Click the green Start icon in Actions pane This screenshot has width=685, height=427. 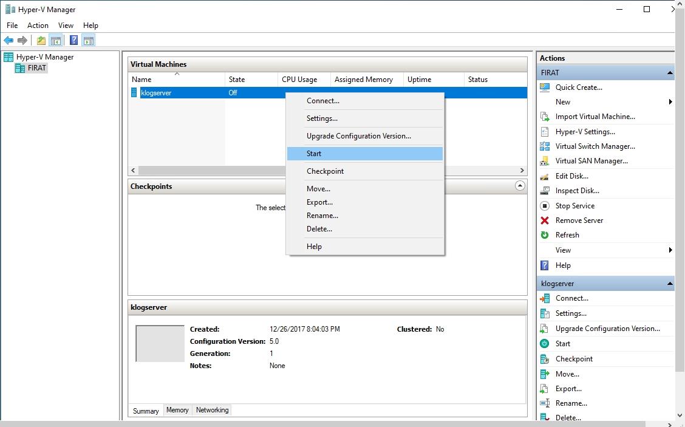(x=545, y=344)
